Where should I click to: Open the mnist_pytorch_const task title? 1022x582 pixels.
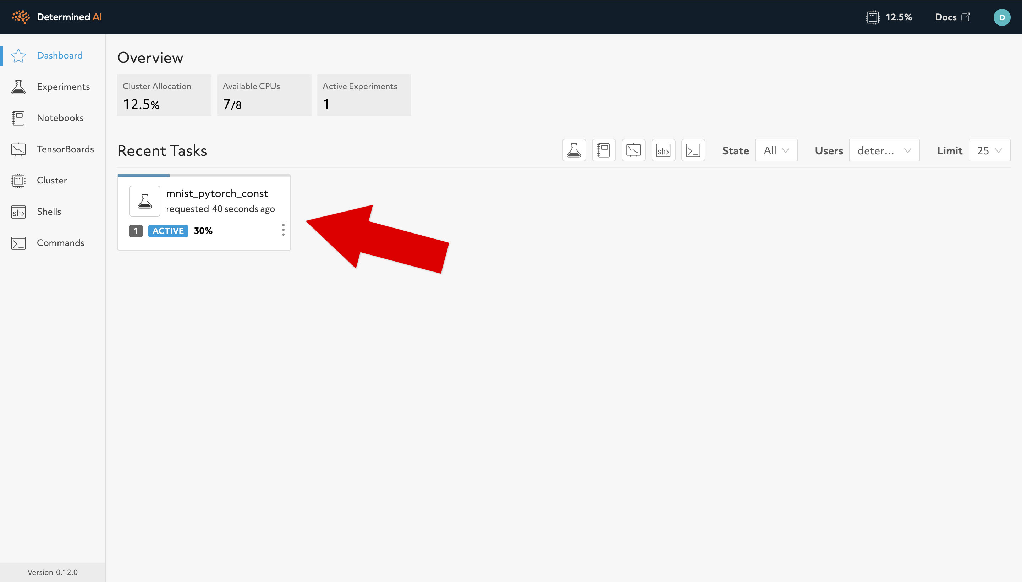coord(217,193)
